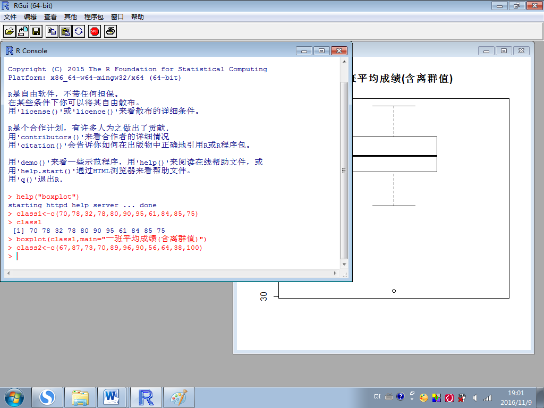Click the Copyright 2015 R Foundation line
The width and height of the screenshot is (544, 408).
coord(138,69)
